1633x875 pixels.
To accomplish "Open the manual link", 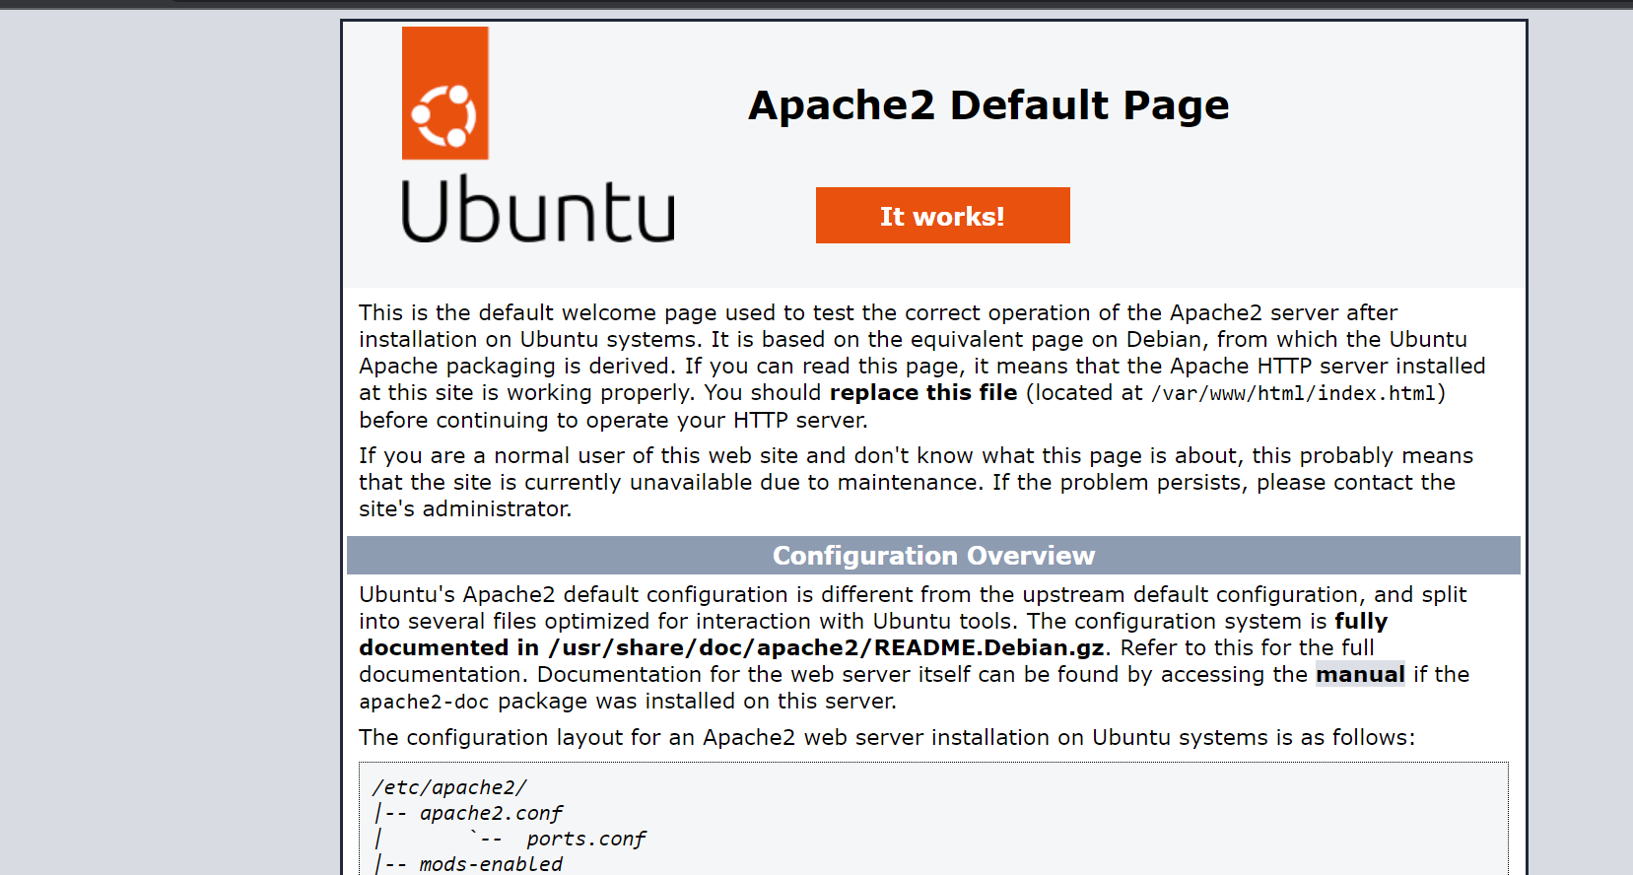I will [1359, 674].
